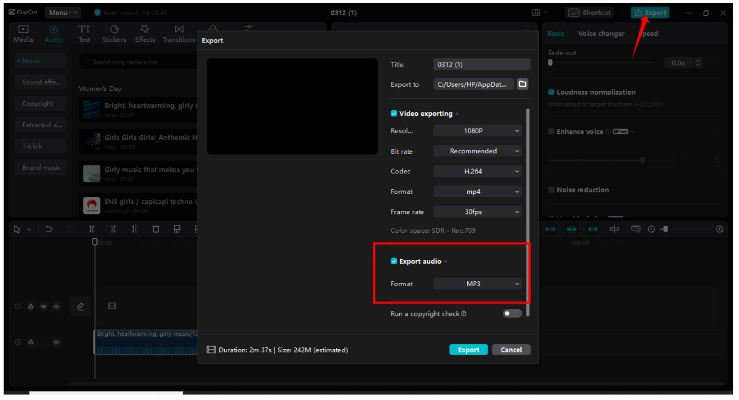
Task: Select the Split tool in timeline toolbar
Action: click(91, 229)
